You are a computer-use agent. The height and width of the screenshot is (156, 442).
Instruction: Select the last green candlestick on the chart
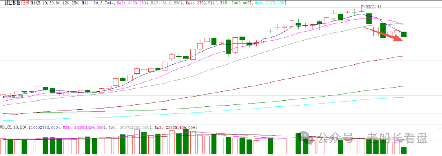tap(404, 34)
